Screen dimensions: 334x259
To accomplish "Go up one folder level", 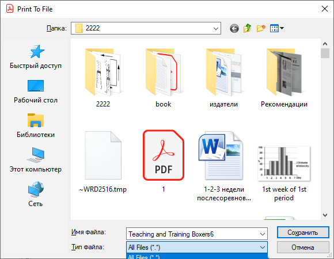I will click(x=247, y=28).
